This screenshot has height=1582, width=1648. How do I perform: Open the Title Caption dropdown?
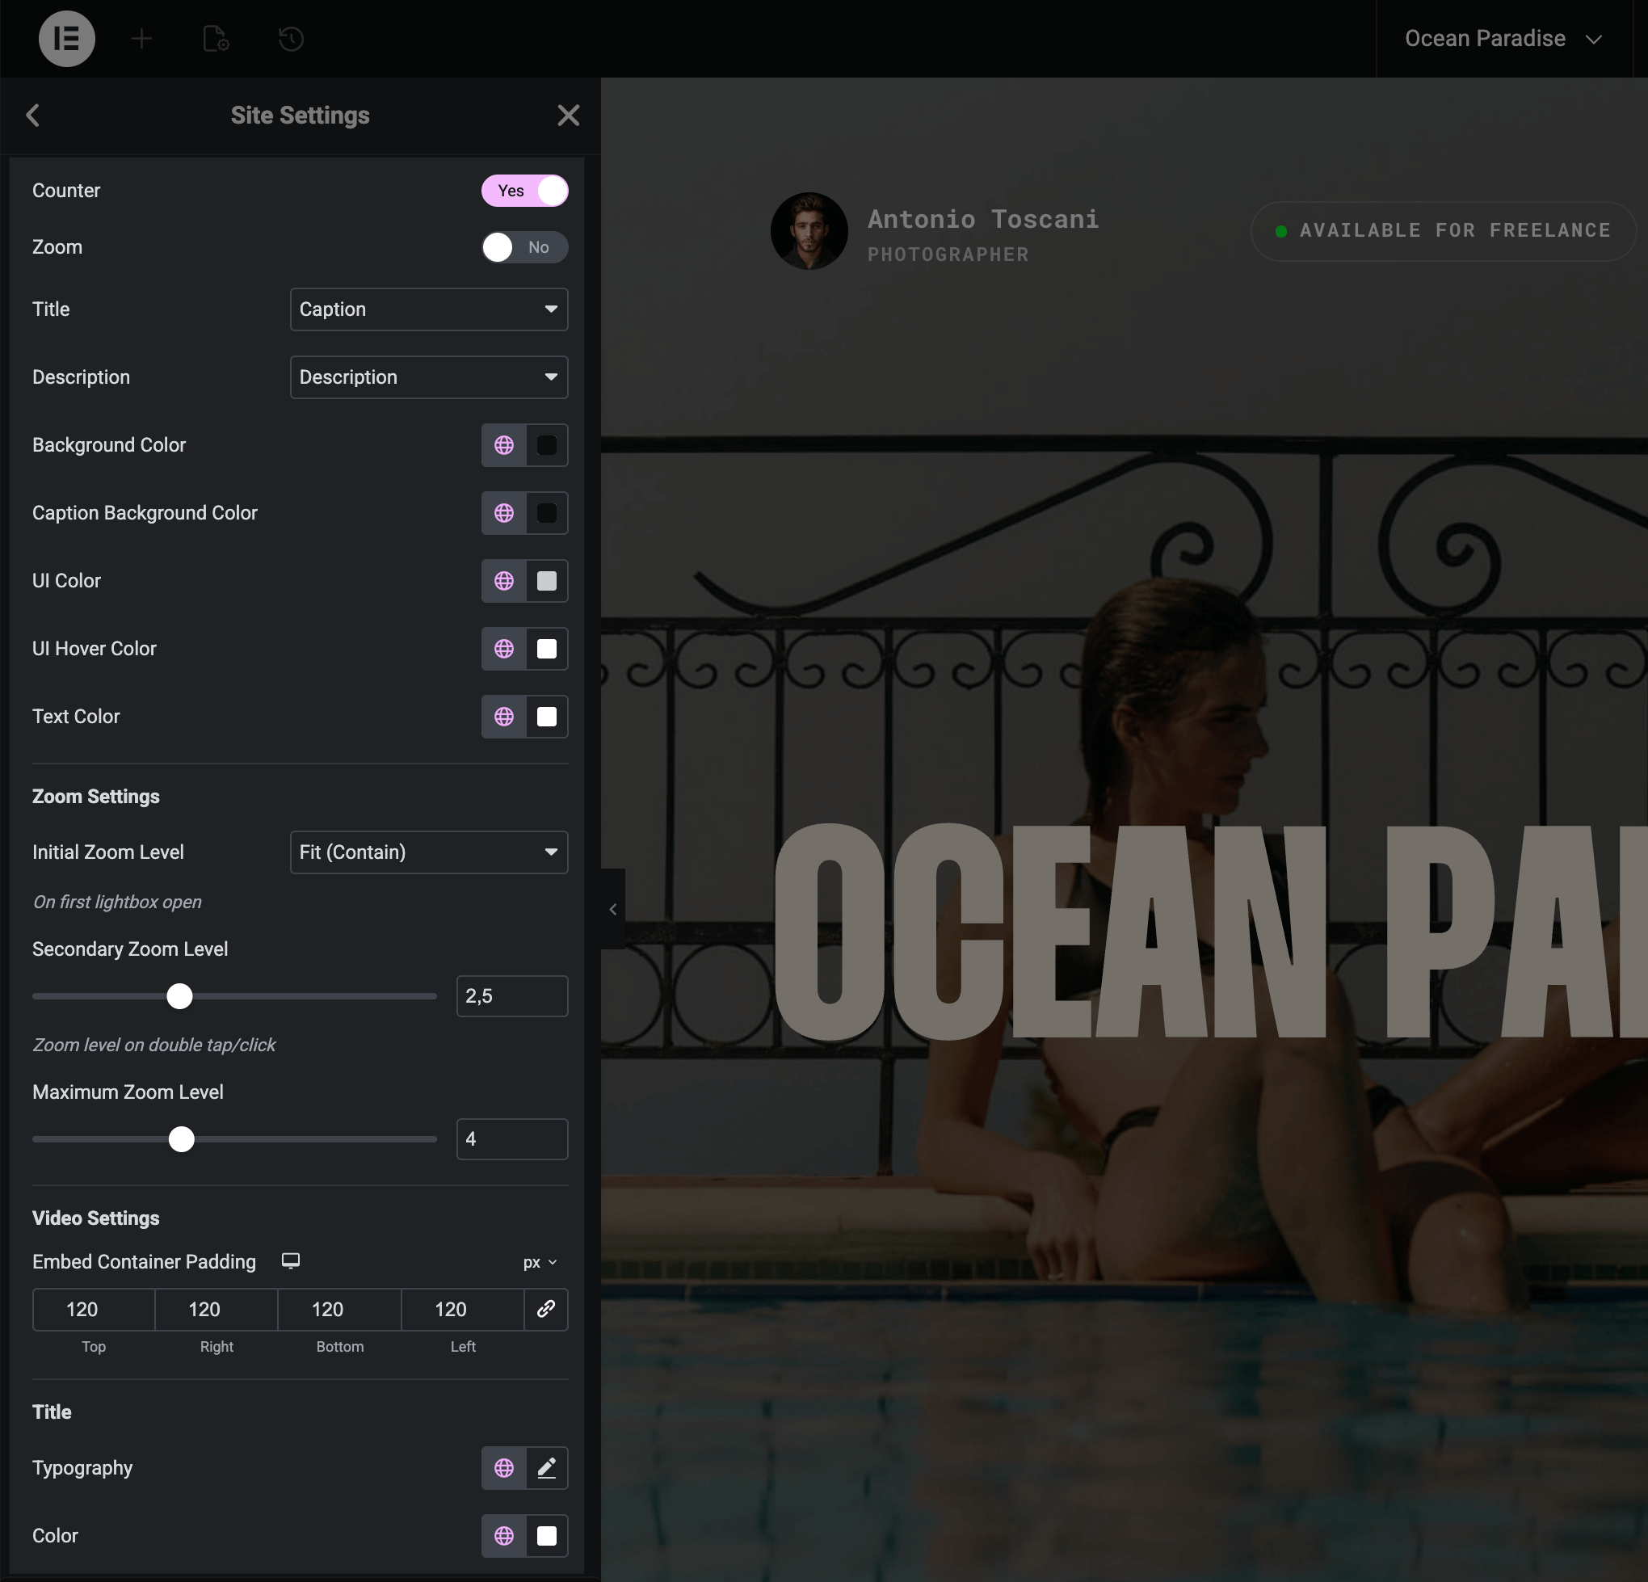(429, 309)
